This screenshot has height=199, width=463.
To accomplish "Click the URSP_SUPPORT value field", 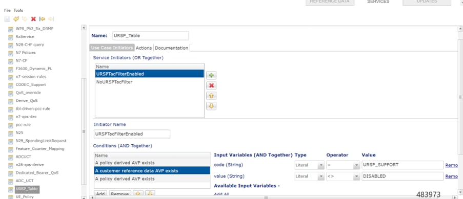I will pyautogui.click(x=402, y=165).
